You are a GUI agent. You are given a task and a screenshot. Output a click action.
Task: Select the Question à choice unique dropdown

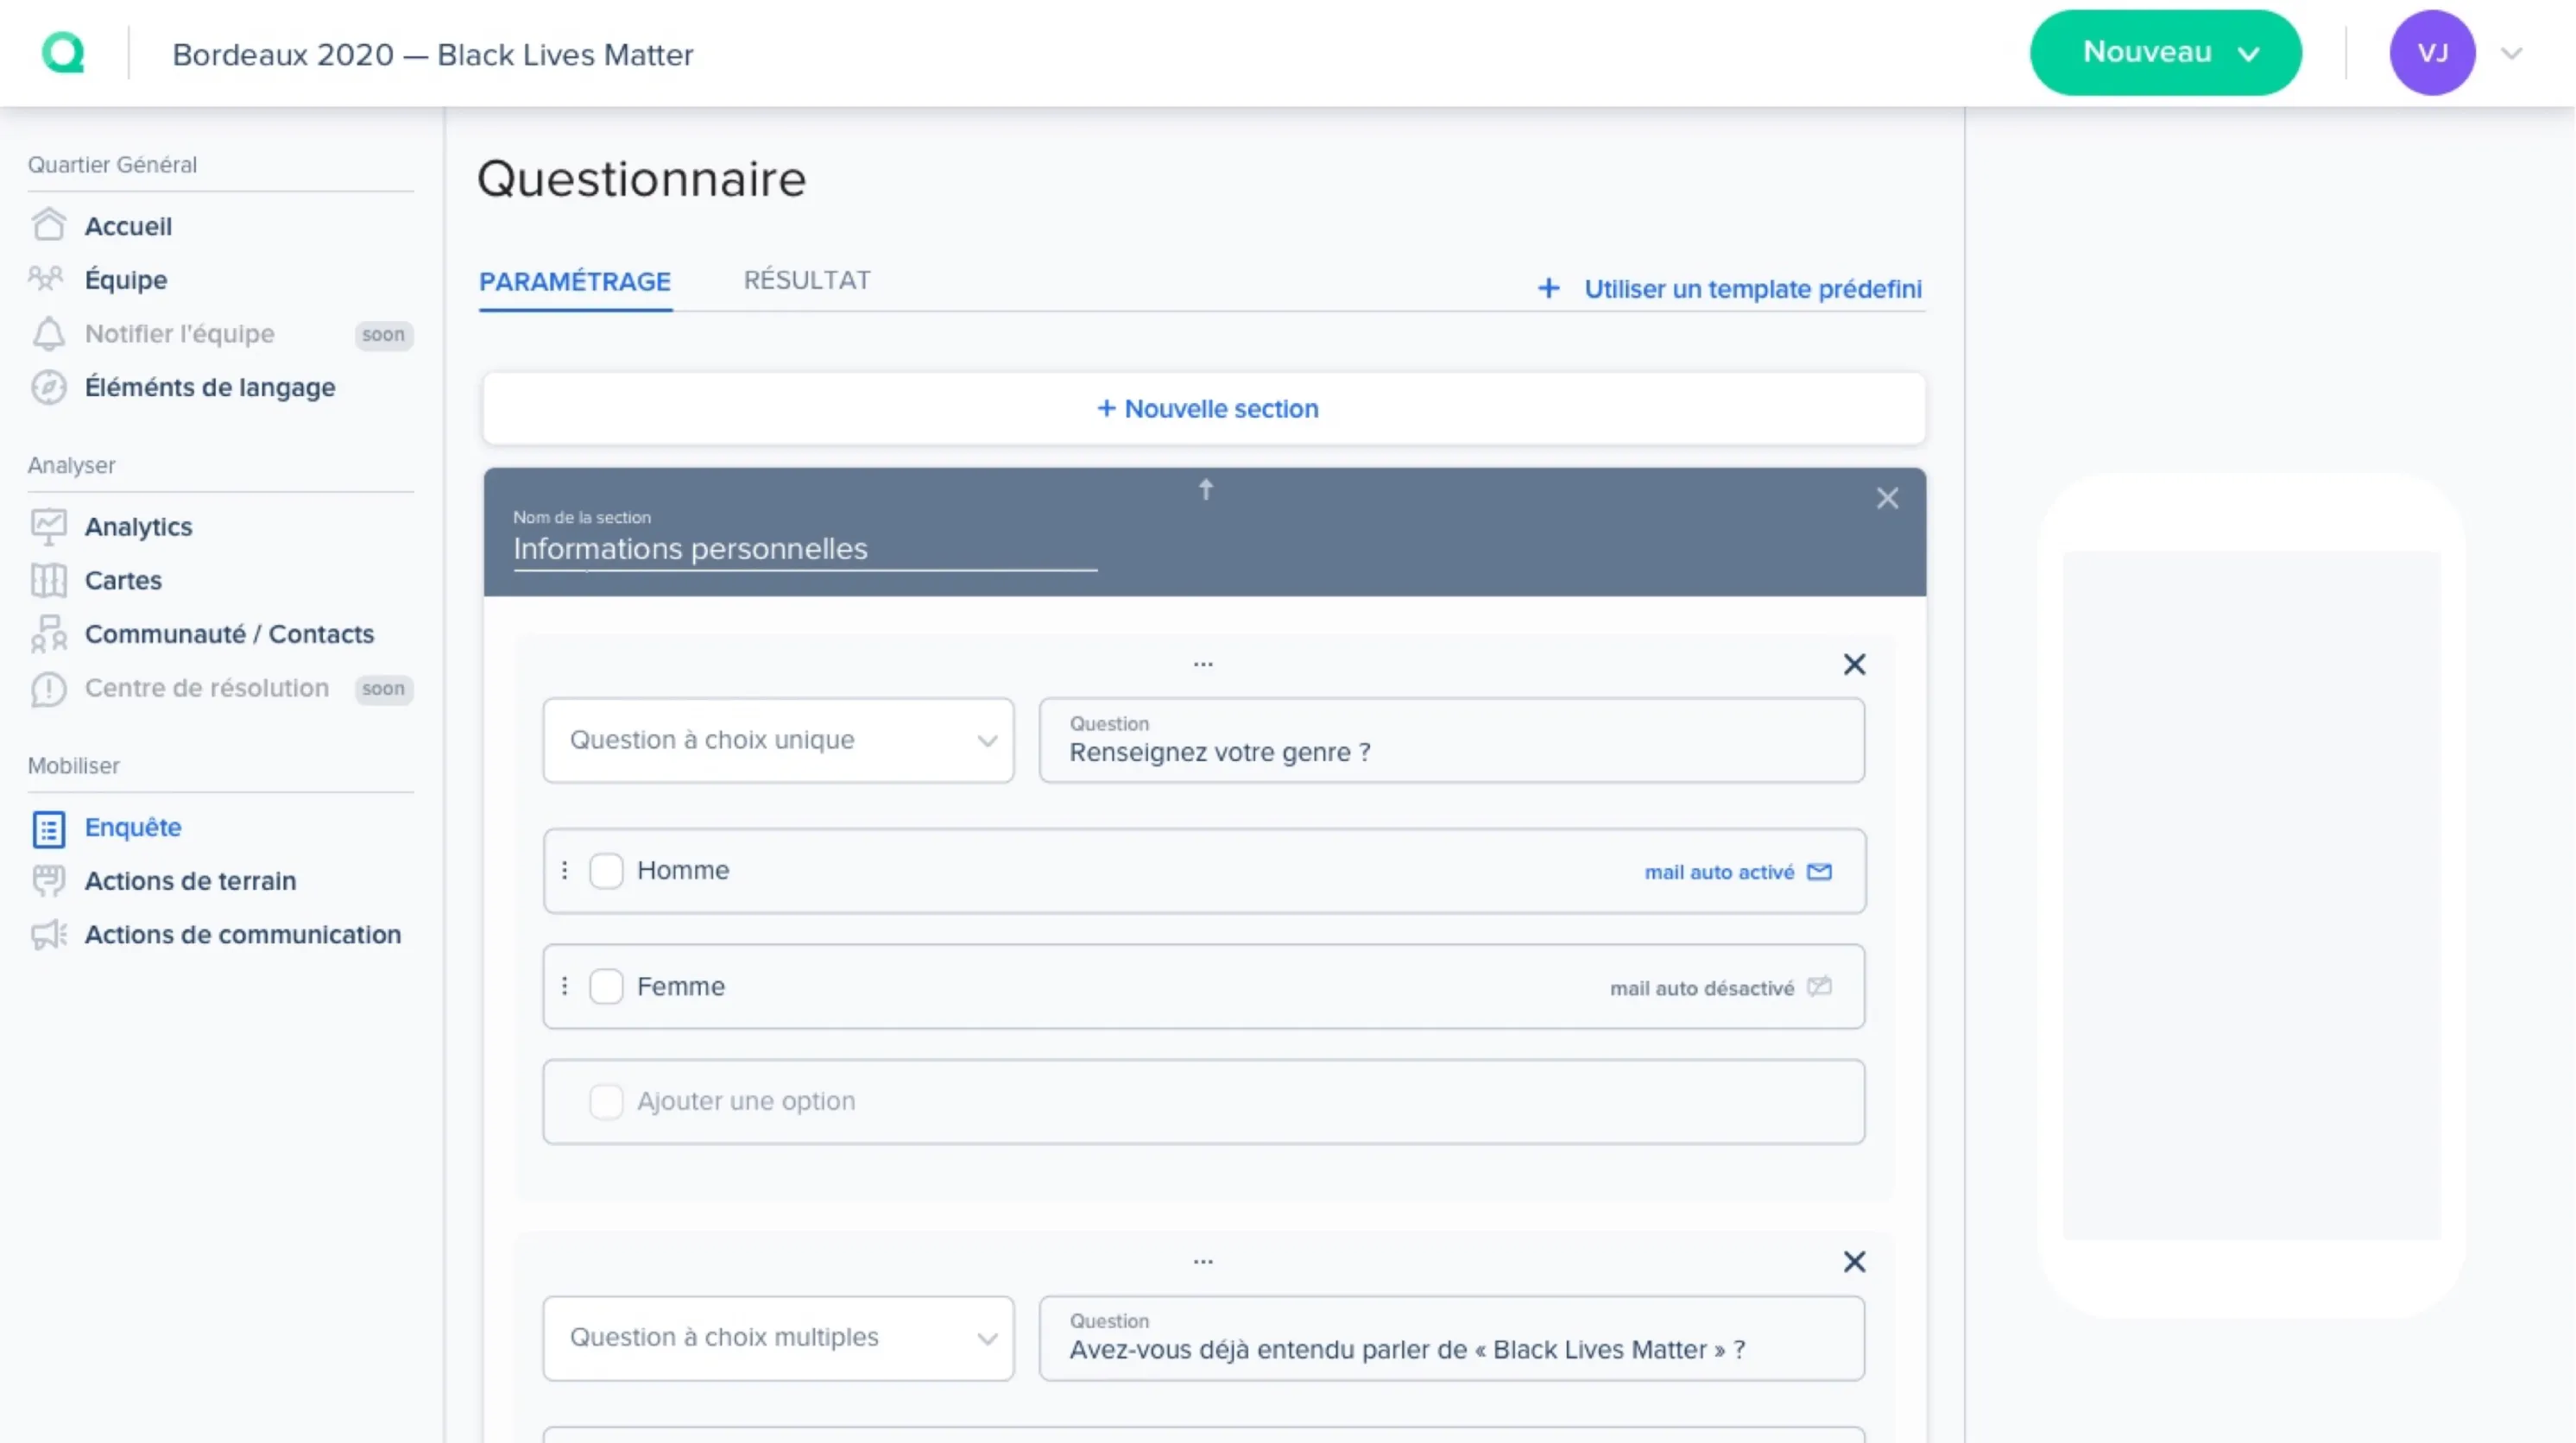point(779,739)
